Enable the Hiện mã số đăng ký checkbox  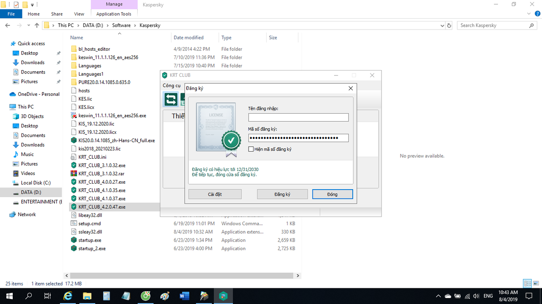tap(250, 149)
